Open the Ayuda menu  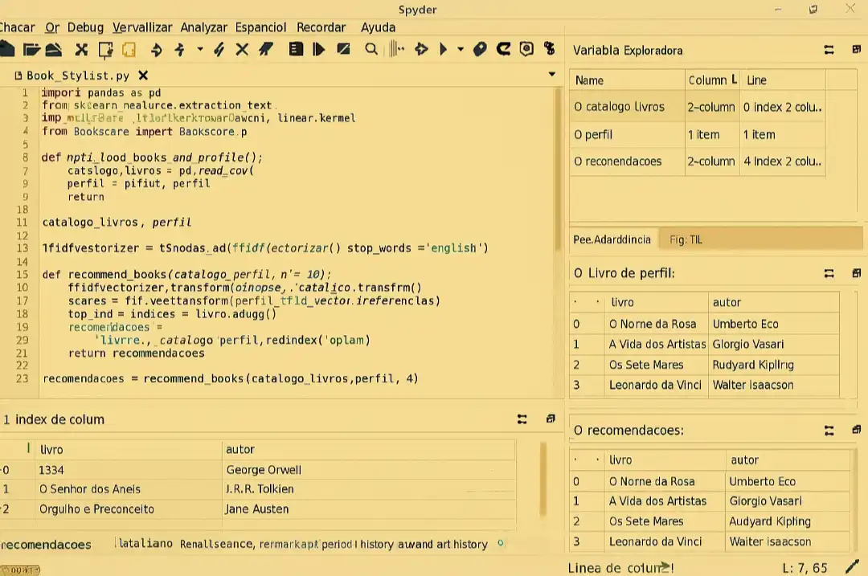(378, 27)
